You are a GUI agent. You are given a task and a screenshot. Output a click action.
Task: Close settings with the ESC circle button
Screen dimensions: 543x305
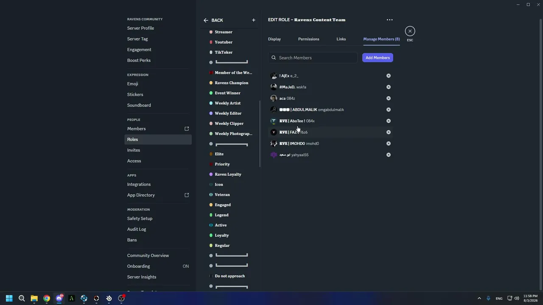pos(410,31)
